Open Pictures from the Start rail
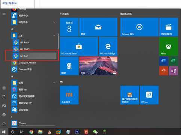 click(4, 106)
